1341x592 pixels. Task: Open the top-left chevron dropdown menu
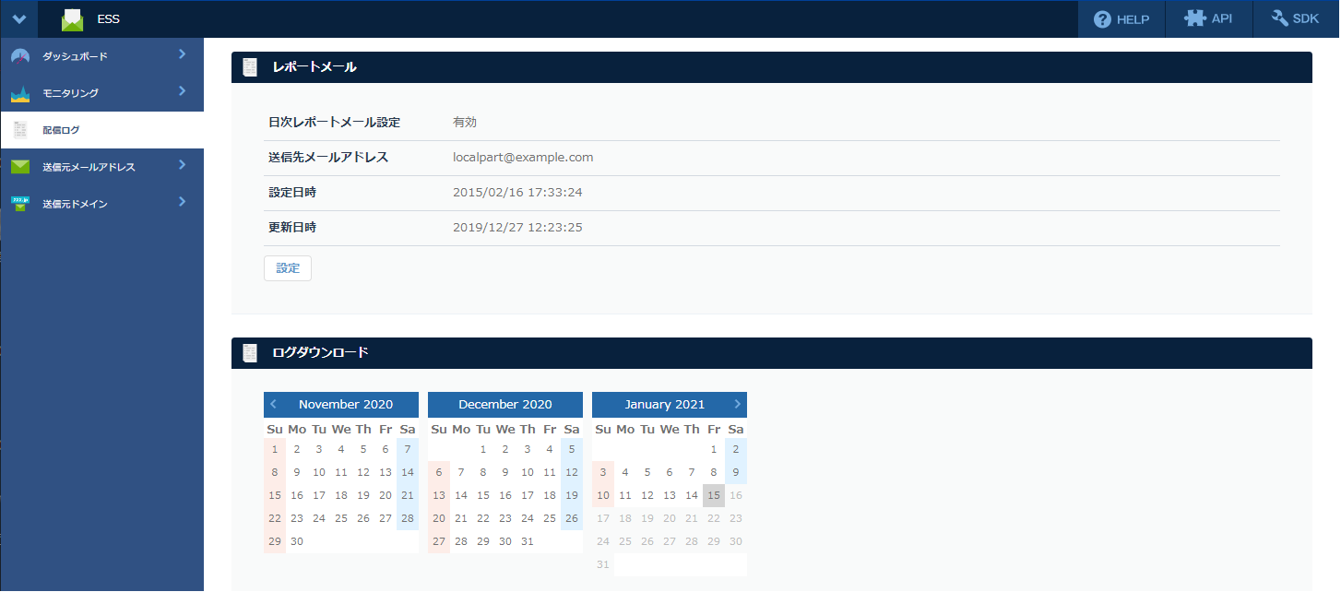coord(19,19)
